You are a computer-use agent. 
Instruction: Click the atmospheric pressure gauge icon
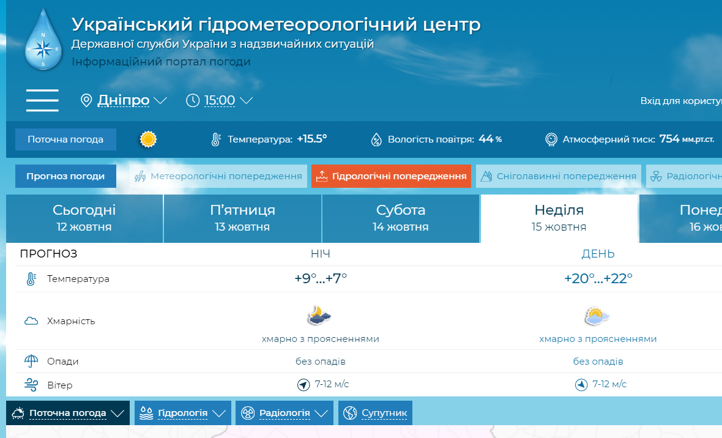coord(551,139)
